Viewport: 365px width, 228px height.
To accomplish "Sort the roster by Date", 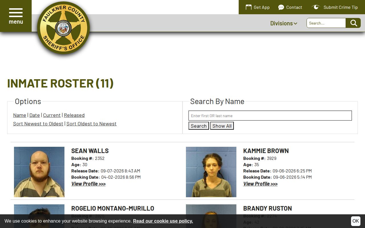I will pyautogui.click(x=35, y=115).
